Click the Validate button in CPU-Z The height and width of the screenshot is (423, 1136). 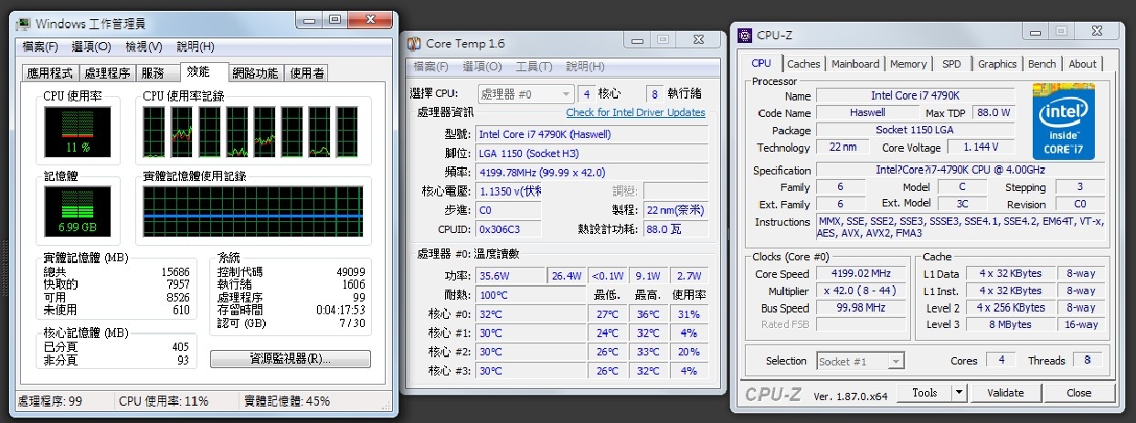[x=1005, y=393]
